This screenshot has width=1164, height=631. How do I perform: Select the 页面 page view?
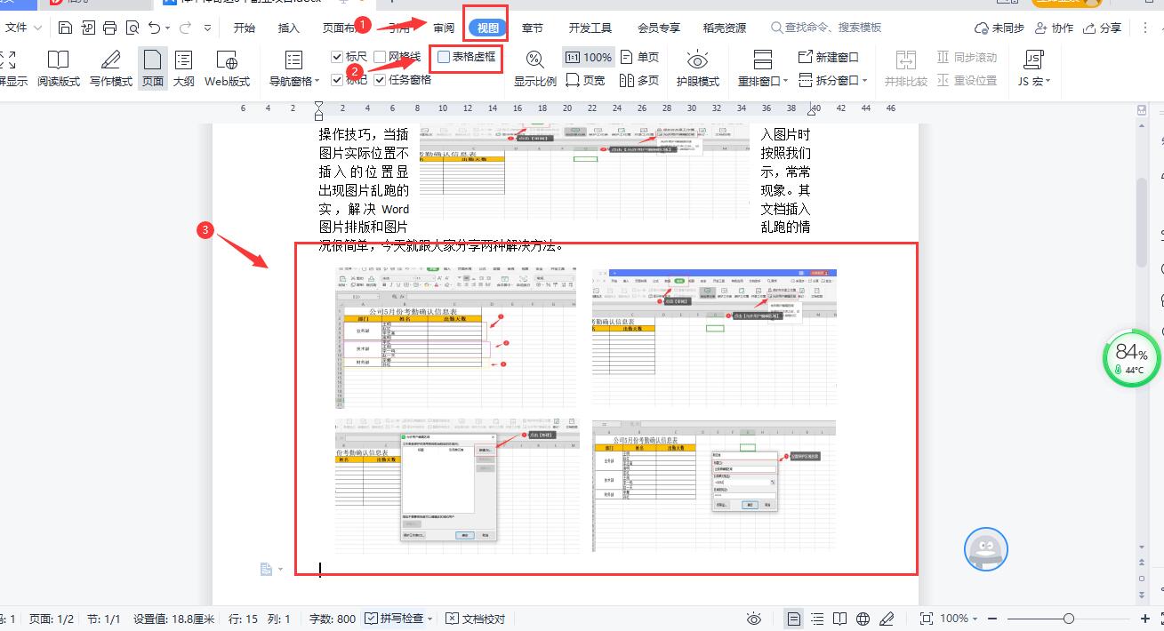point(153,68)
